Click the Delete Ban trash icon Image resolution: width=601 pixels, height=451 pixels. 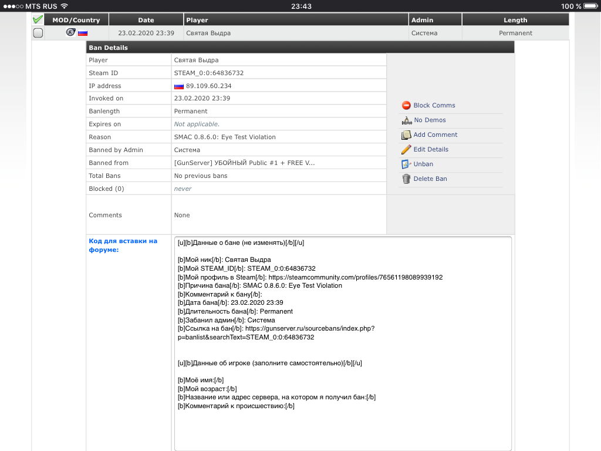click(406, 179)
